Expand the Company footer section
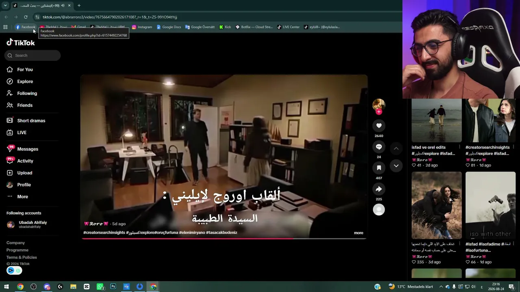 click(x=15, y=243)
